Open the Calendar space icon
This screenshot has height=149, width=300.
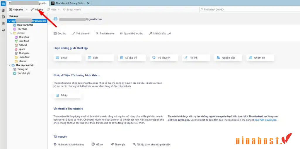coord(3,17)
